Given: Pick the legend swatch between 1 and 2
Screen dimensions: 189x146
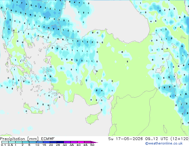Looking at the screenshot, I should [x=19, y=142].
